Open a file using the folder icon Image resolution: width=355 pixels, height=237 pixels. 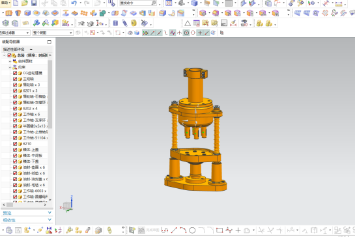(25, 3)
